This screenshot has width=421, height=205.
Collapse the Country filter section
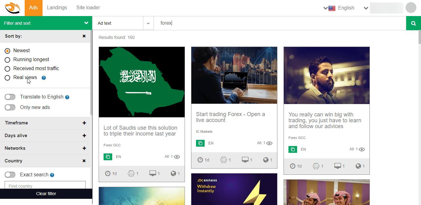84,161
